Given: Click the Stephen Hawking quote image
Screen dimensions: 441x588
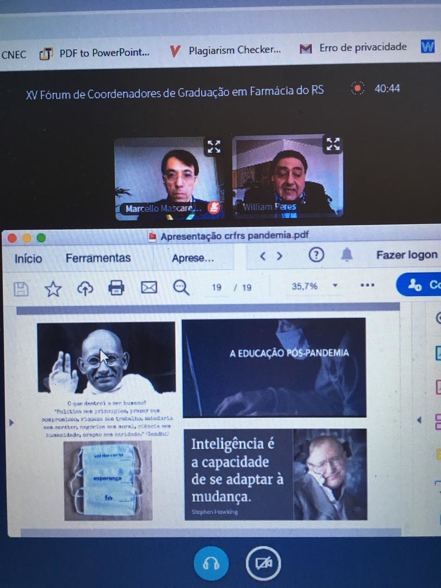Looking at the screenshot, I should 276,475.
